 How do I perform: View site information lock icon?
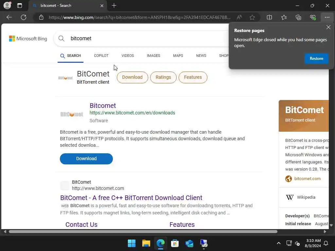41,17
